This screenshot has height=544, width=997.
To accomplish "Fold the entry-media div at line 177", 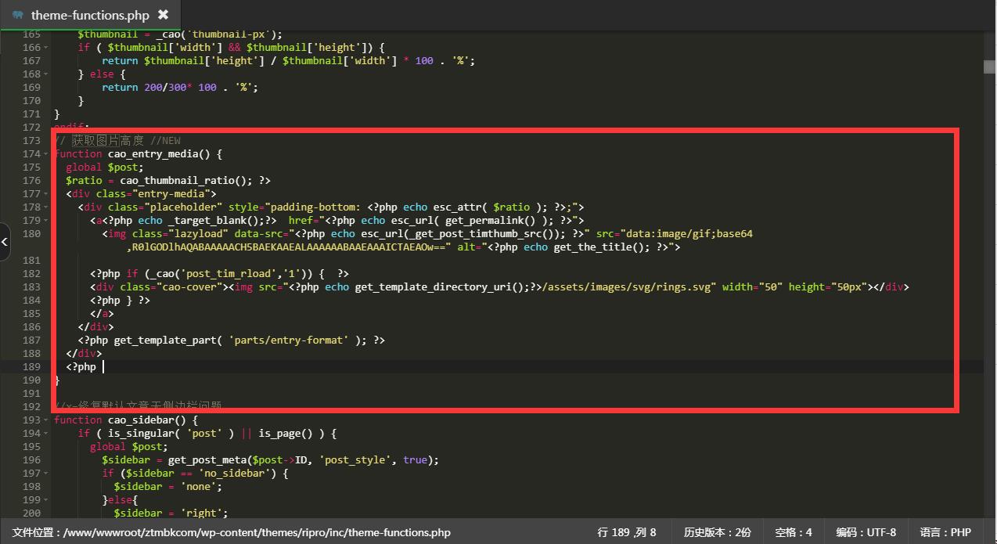I will (x=46, y=194).
